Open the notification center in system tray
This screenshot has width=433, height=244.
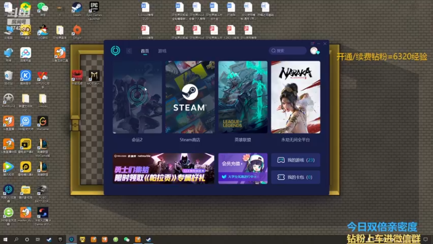[425, 239]
